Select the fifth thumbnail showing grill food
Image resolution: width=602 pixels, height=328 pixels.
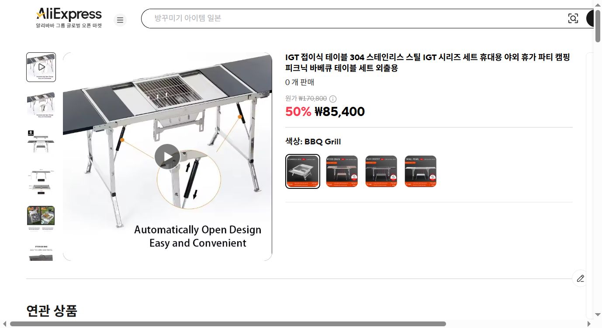[x=41, y=219]
